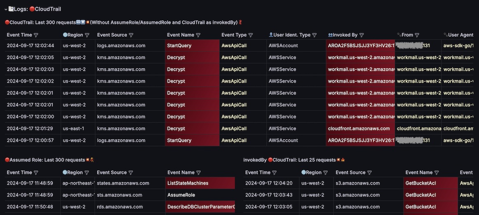
Task: Filter top table by Event Type
Action: 251,35
